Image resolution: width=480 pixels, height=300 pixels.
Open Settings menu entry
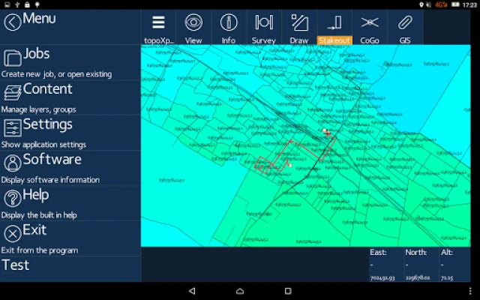[70, 133]
